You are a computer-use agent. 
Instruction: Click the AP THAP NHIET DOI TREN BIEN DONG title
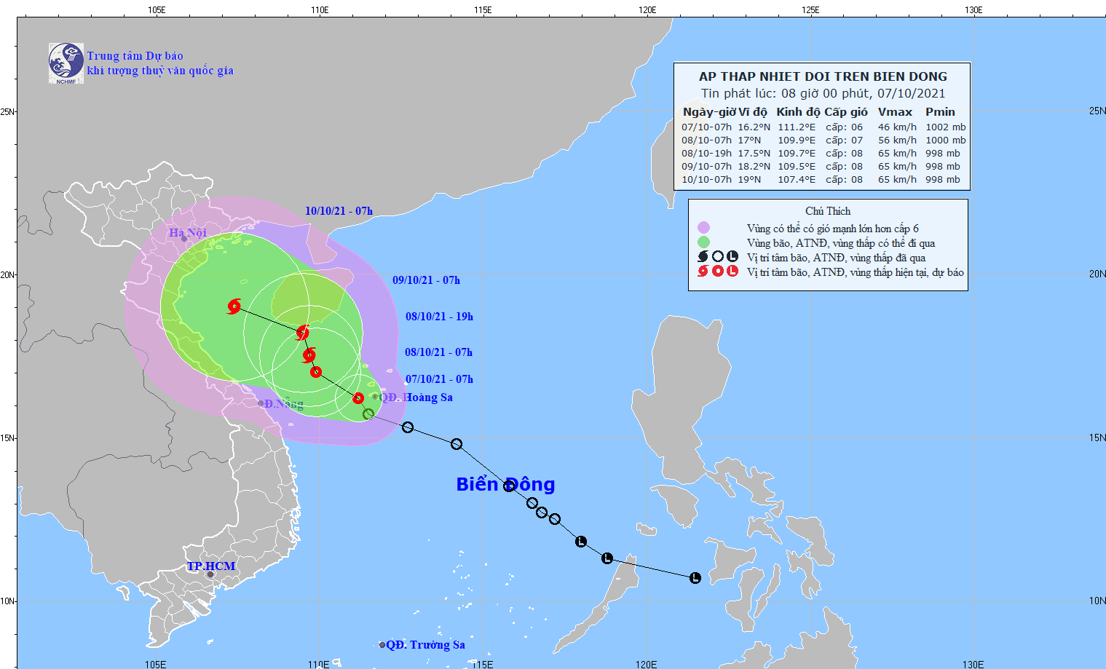coord(823,76)
